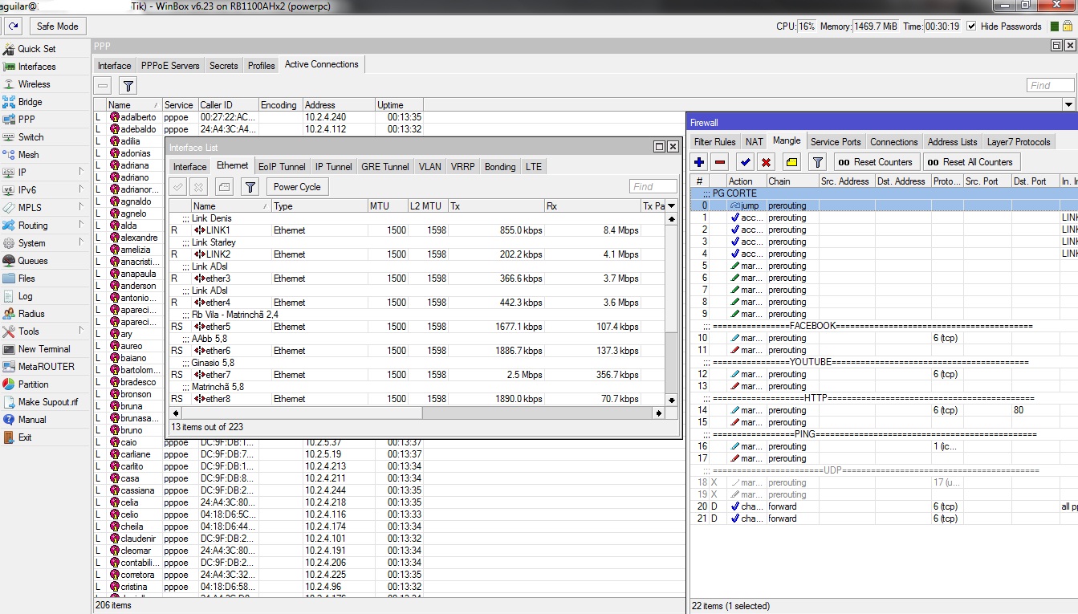Open the VLAN tab in Interface List

click(x=429, y=167)
